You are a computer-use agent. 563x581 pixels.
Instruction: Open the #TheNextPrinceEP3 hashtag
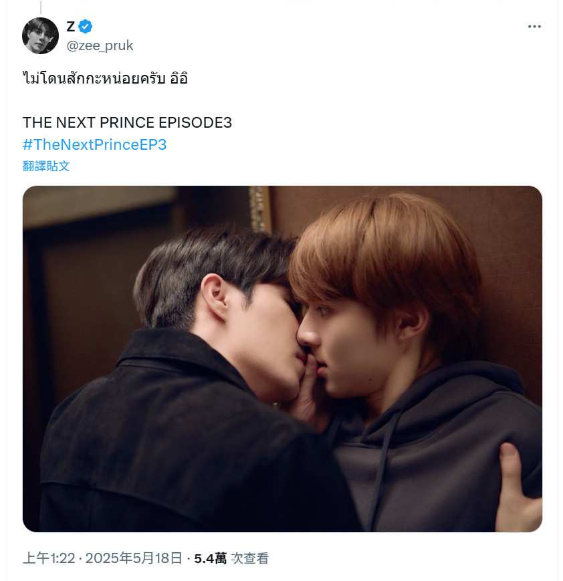click(94, 144)
